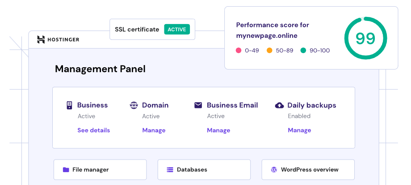This screenshot has width=411, height=185.
Task: Click the Business Email envelope icon
Action: click(198, 105)
